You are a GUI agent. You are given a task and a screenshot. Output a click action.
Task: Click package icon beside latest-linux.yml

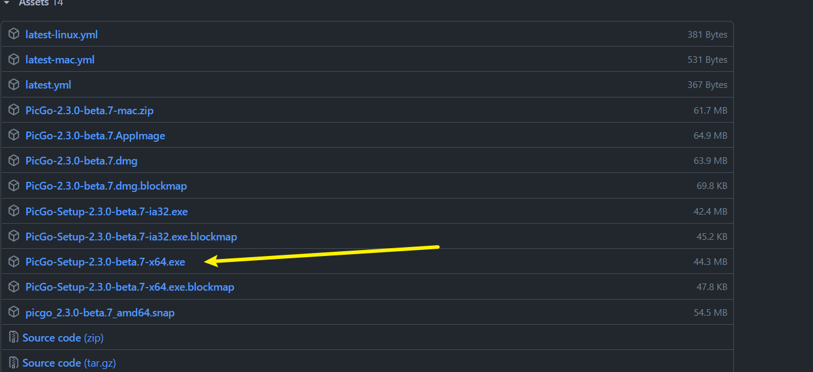tap(14, 35)
